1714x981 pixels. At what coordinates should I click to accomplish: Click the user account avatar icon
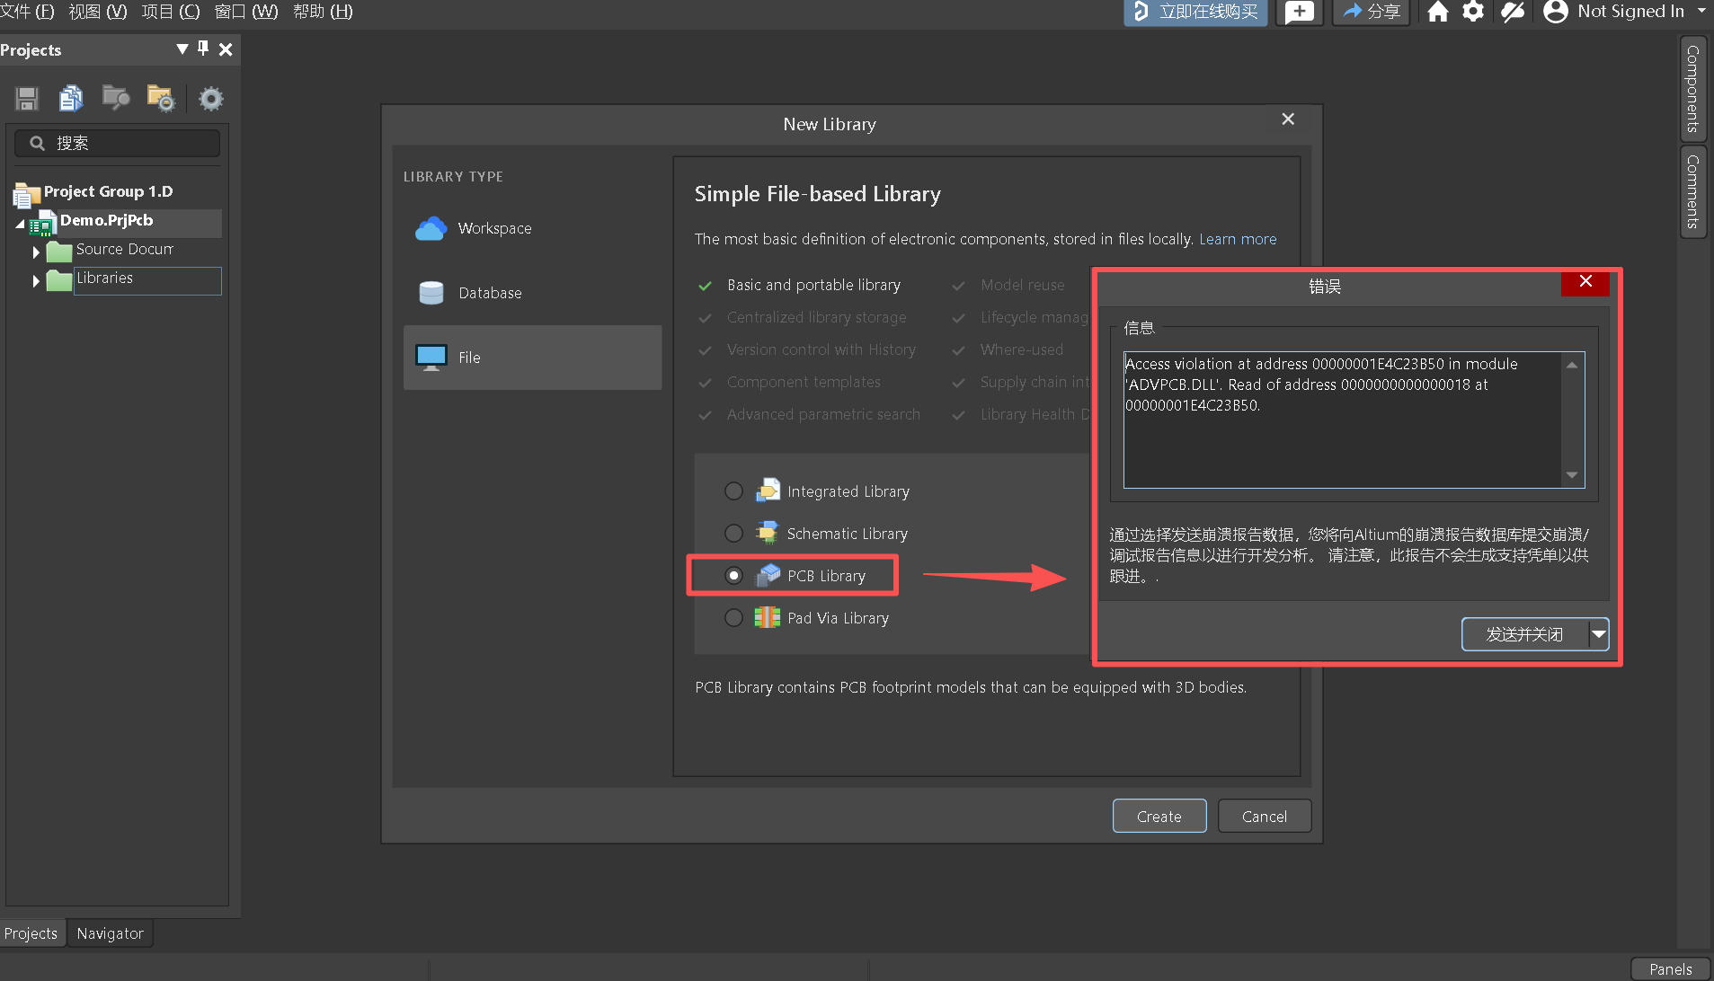(x=1555, y=12)
